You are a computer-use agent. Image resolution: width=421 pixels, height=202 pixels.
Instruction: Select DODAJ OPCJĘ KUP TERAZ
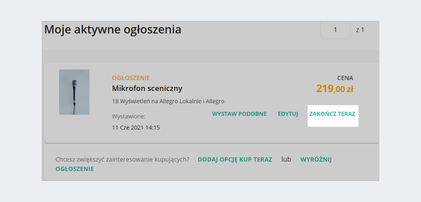click(235, 159)
